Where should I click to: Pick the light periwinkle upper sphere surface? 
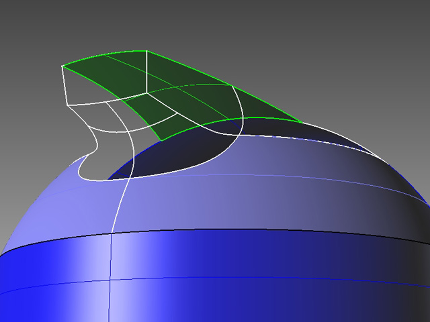click(x=202, y=201)
